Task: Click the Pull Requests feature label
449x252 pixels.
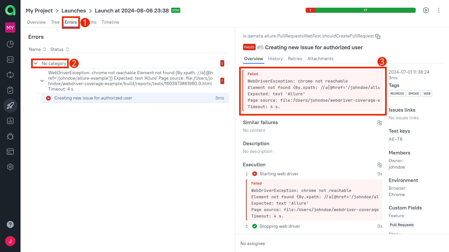Action: coord(402,225)
